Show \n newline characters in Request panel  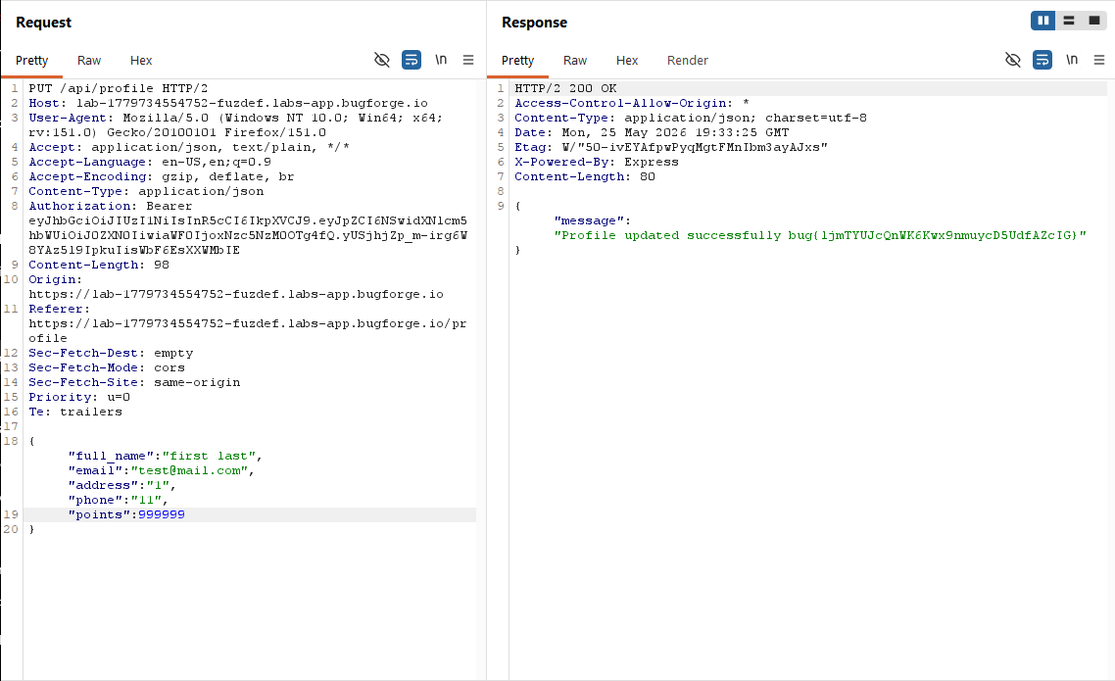[x=441, y=60]
